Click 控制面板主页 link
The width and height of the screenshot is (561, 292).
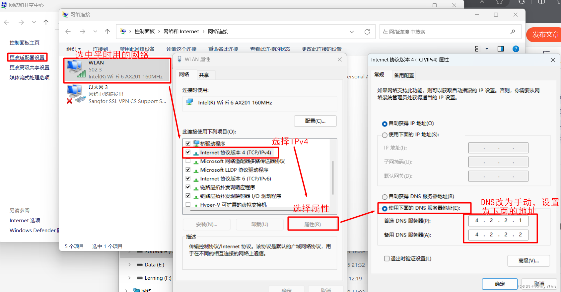tap(25, 43)
